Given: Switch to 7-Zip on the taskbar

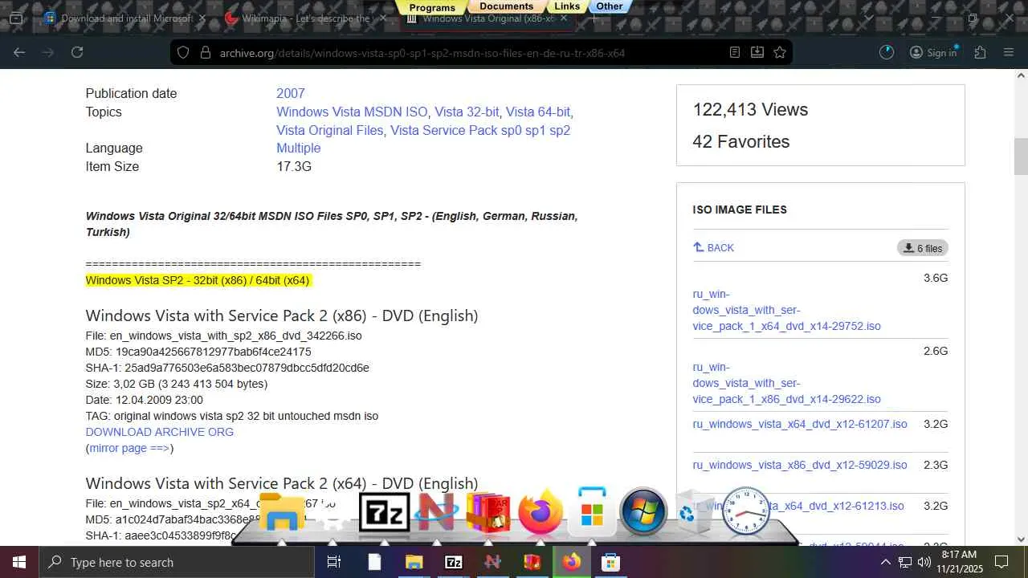Looking at the screenshot, I should (x=453, y=562).
